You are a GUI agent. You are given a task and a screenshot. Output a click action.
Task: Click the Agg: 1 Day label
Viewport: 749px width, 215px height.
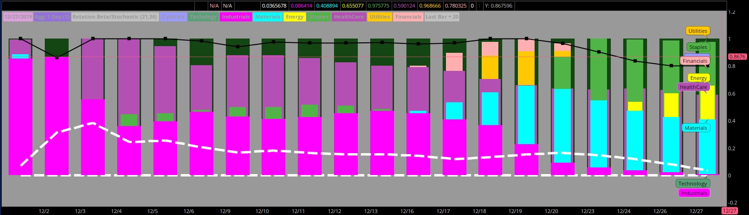[x=52, y=17]
